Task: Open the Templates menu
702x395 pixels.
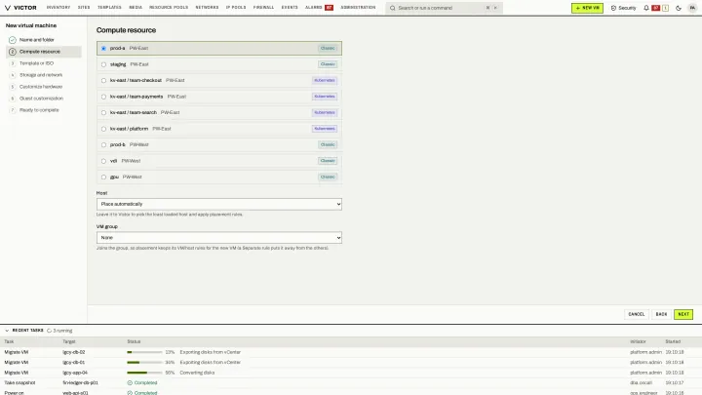Action: click(109, 8)
